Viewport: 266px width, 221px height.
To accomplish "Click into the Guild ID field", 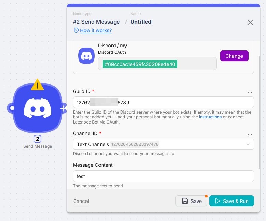I will point(163,102).
